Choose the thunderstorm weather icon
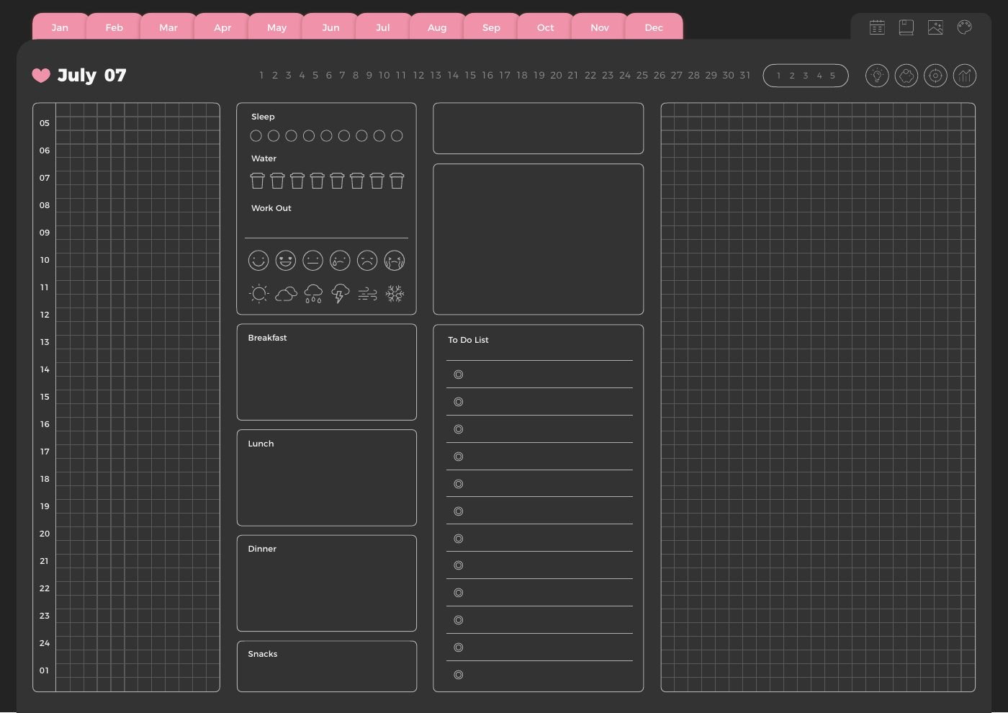 [341, 294]
